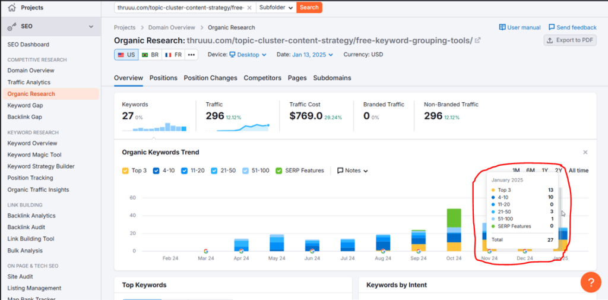Switch to the Pages tab

coord(297,78)
